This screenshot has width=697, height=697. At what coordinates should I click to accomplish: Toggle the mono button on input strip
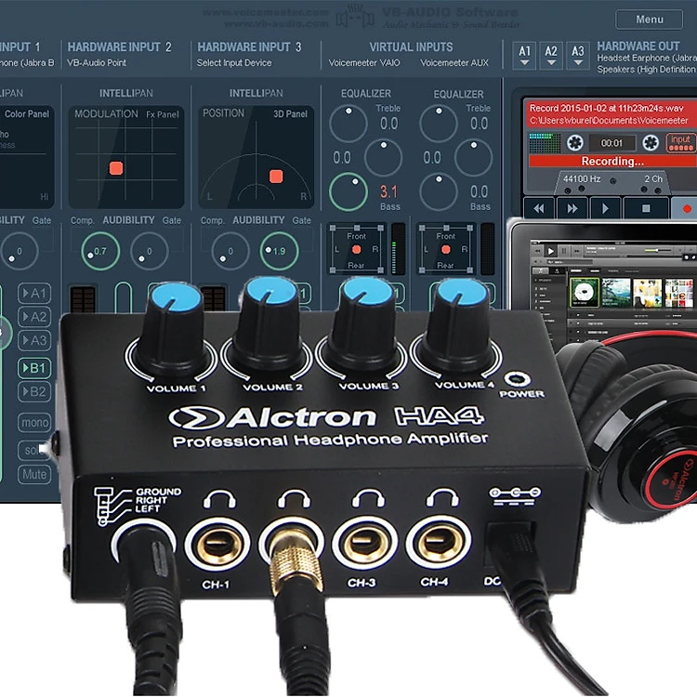[x=34, y=423]
